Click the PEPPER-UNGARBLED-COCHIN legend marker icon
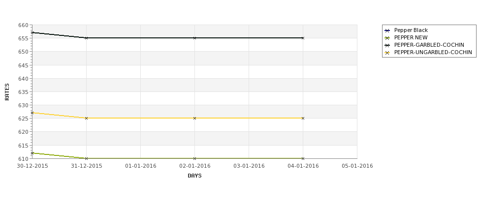Screen dimensions: 480x211 (387, 53)
